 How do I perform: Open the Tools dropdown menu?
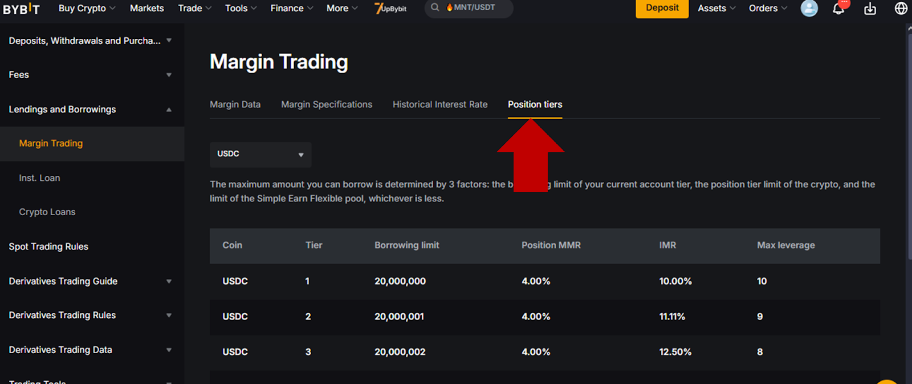(241, 8)
